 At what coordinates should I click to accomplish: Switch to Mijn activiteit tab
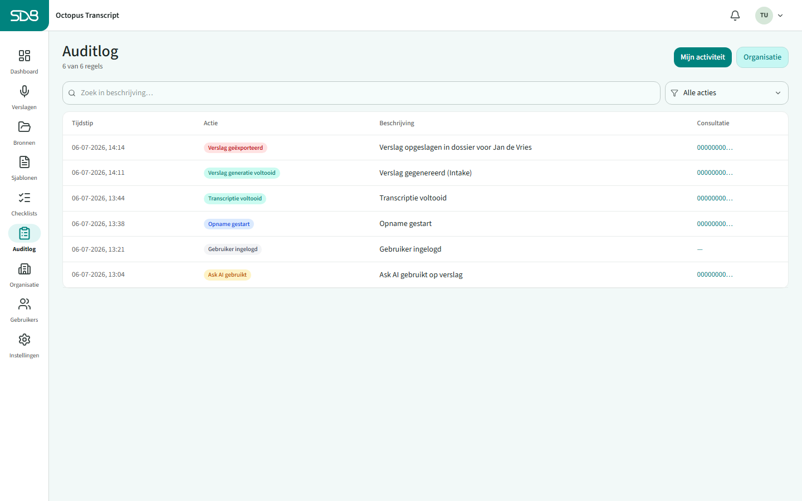703,57
